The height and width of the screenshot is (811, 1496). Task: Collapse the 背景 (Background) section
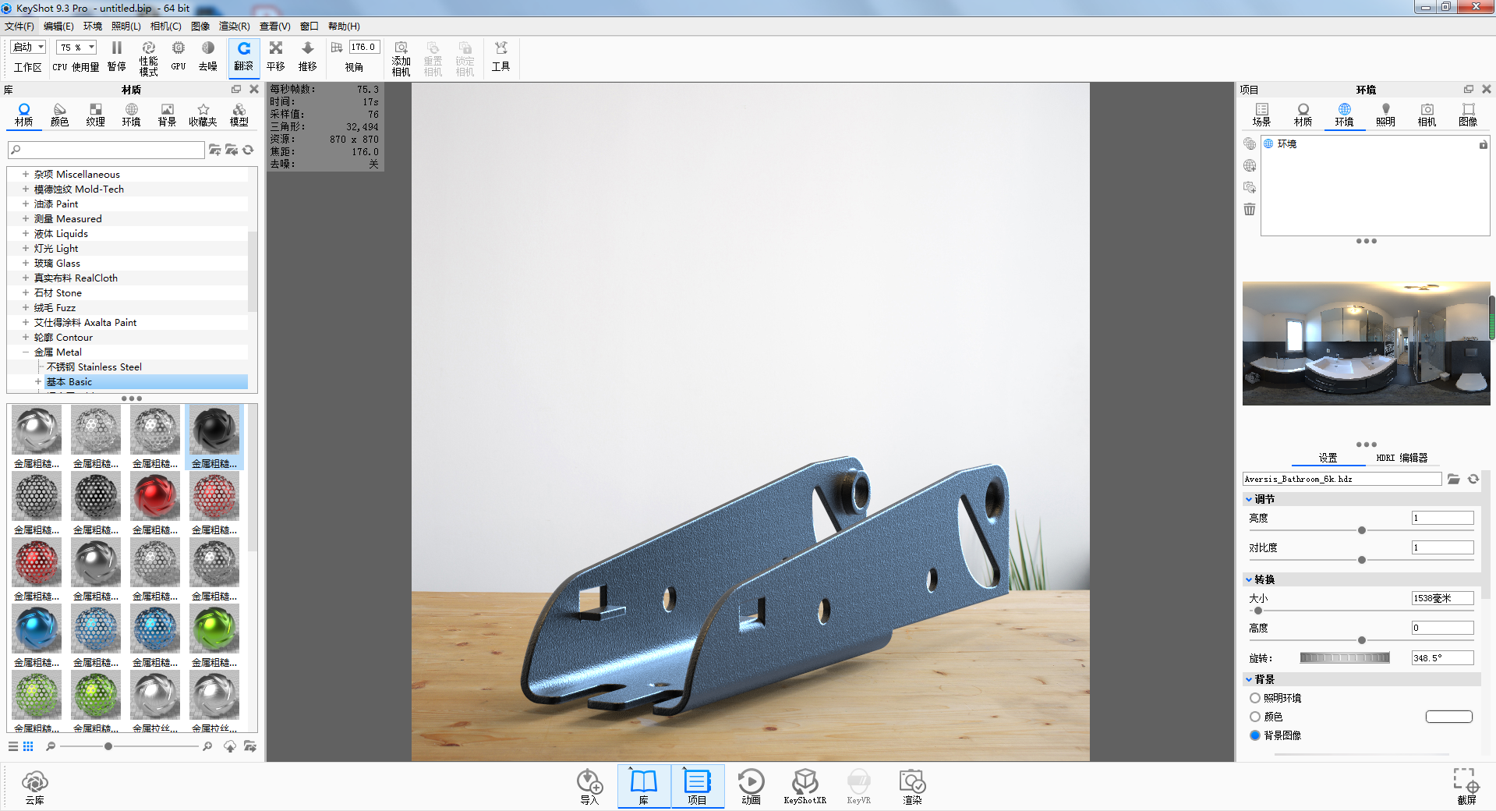click(x=1249, y=679)
